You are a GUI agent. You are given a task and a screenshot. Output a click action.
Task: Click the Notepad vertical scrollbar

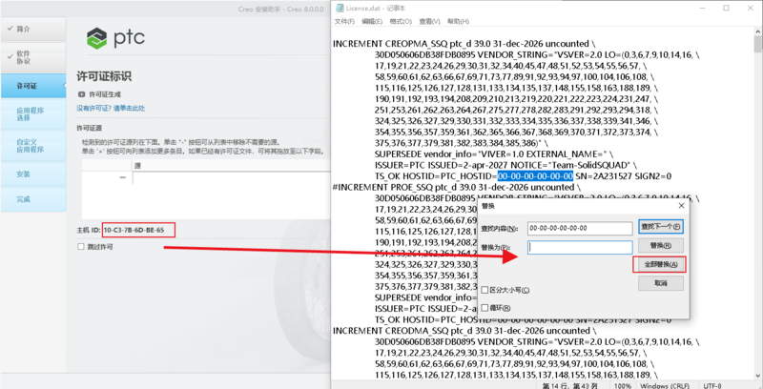756,191
